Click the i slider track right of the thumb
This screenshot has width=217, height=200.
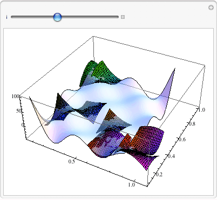tap(90, 17)
